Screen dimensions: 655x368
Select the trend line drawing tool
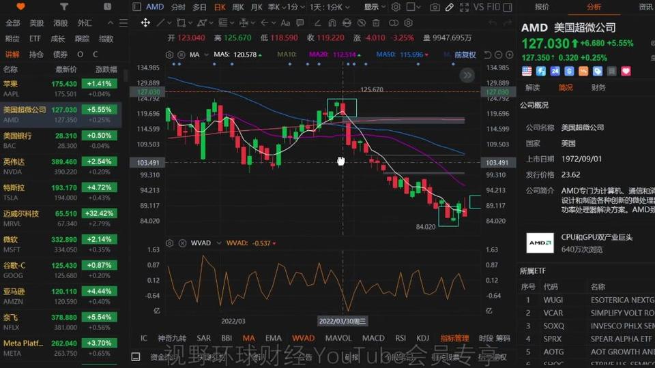tap(160, 22)
